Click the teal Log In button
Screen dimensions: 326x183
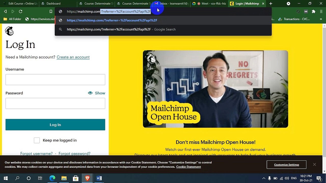point(55,125)
